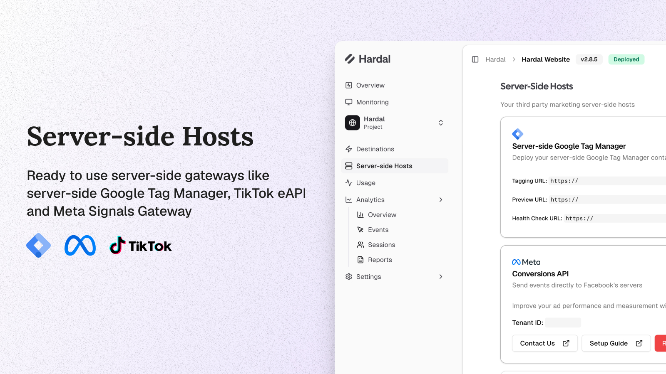Click the 'Conversions API' card title

(x=540, y=274)
